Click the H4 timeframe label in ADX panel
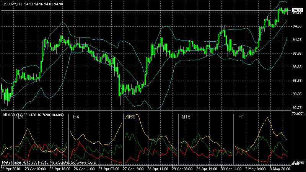The height and width of the screenshot is (172, 306). tap(76, 117)
